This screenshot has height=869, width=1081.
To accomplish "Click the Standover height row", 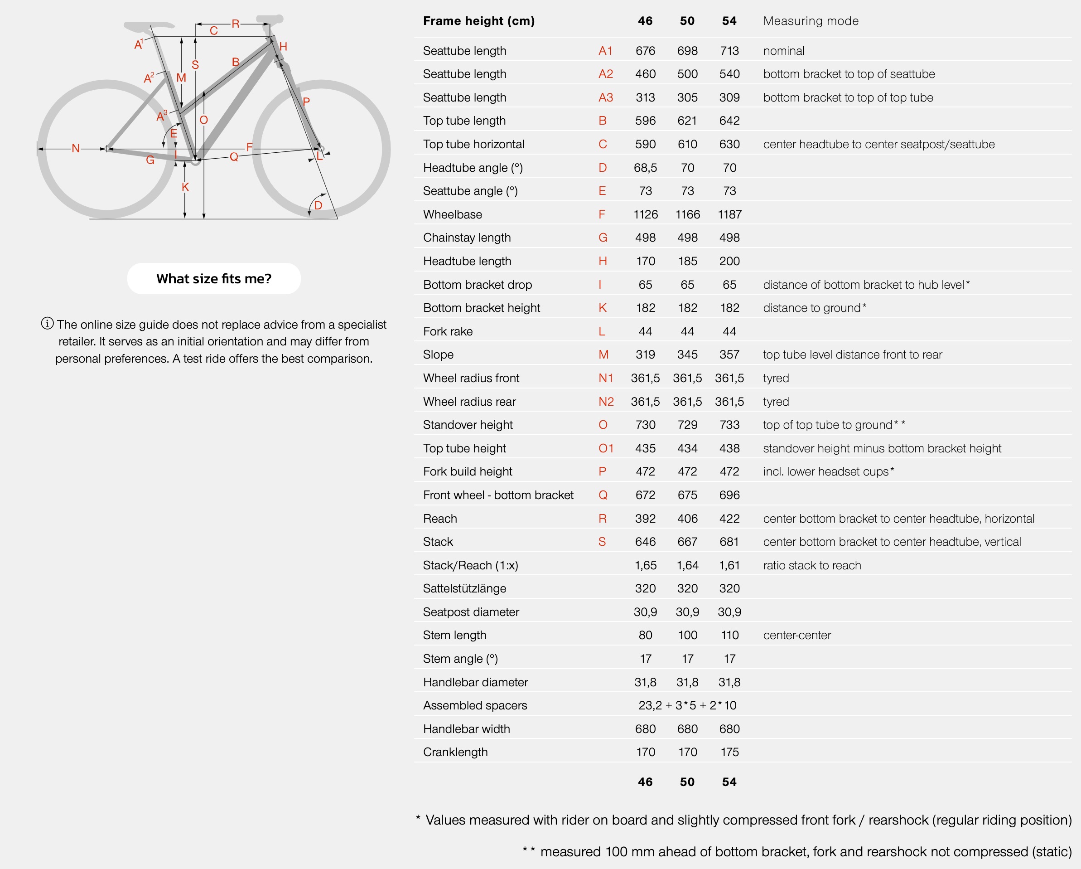I will pyautogui.click(x=743, y=424).
